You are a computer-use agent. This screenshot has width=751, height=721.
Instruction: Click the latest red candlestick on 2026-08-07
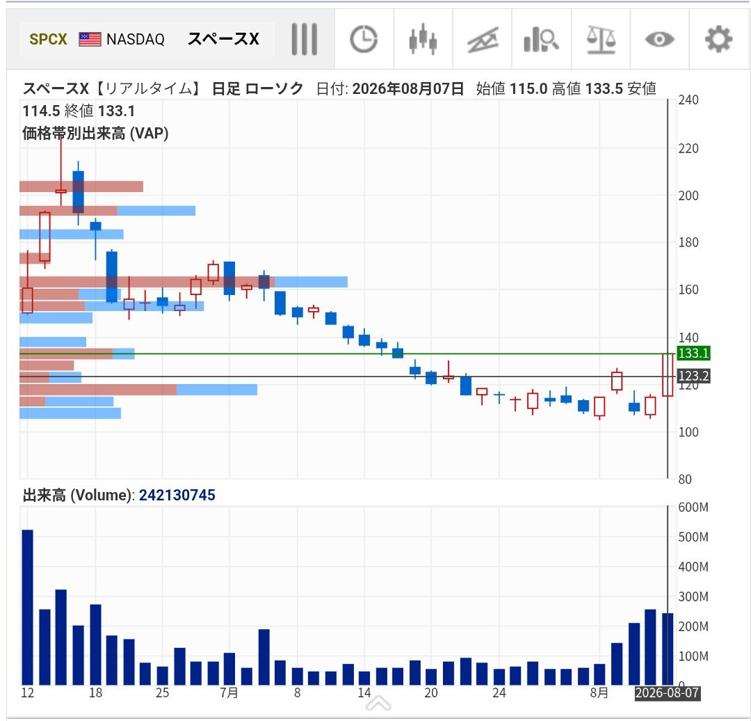(x=668, y=375)
